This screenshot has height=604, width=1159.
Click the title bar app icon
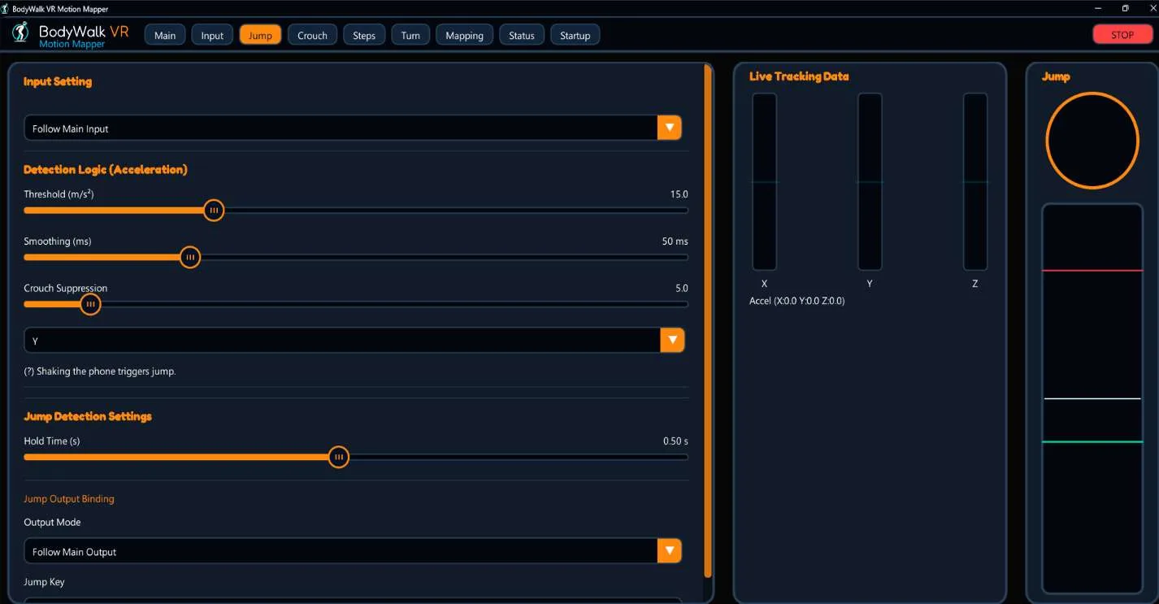(x=6, y=9)
